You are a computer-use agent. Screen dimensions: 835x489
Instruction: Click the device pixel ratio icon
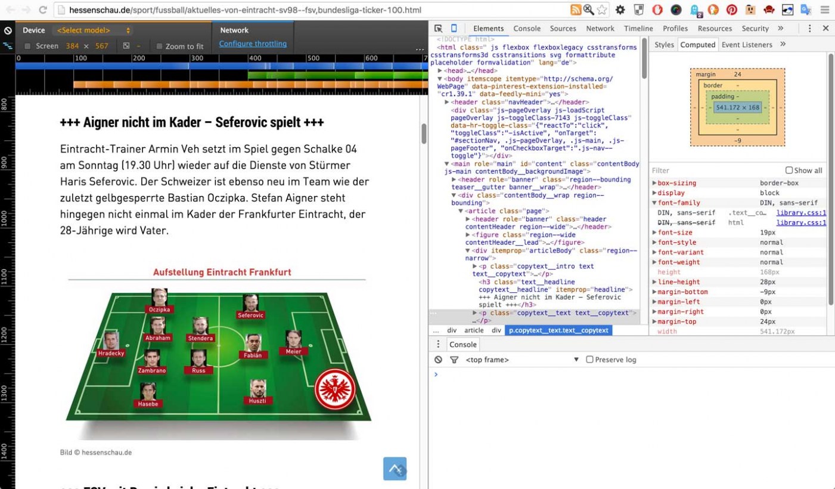(126, 46)
